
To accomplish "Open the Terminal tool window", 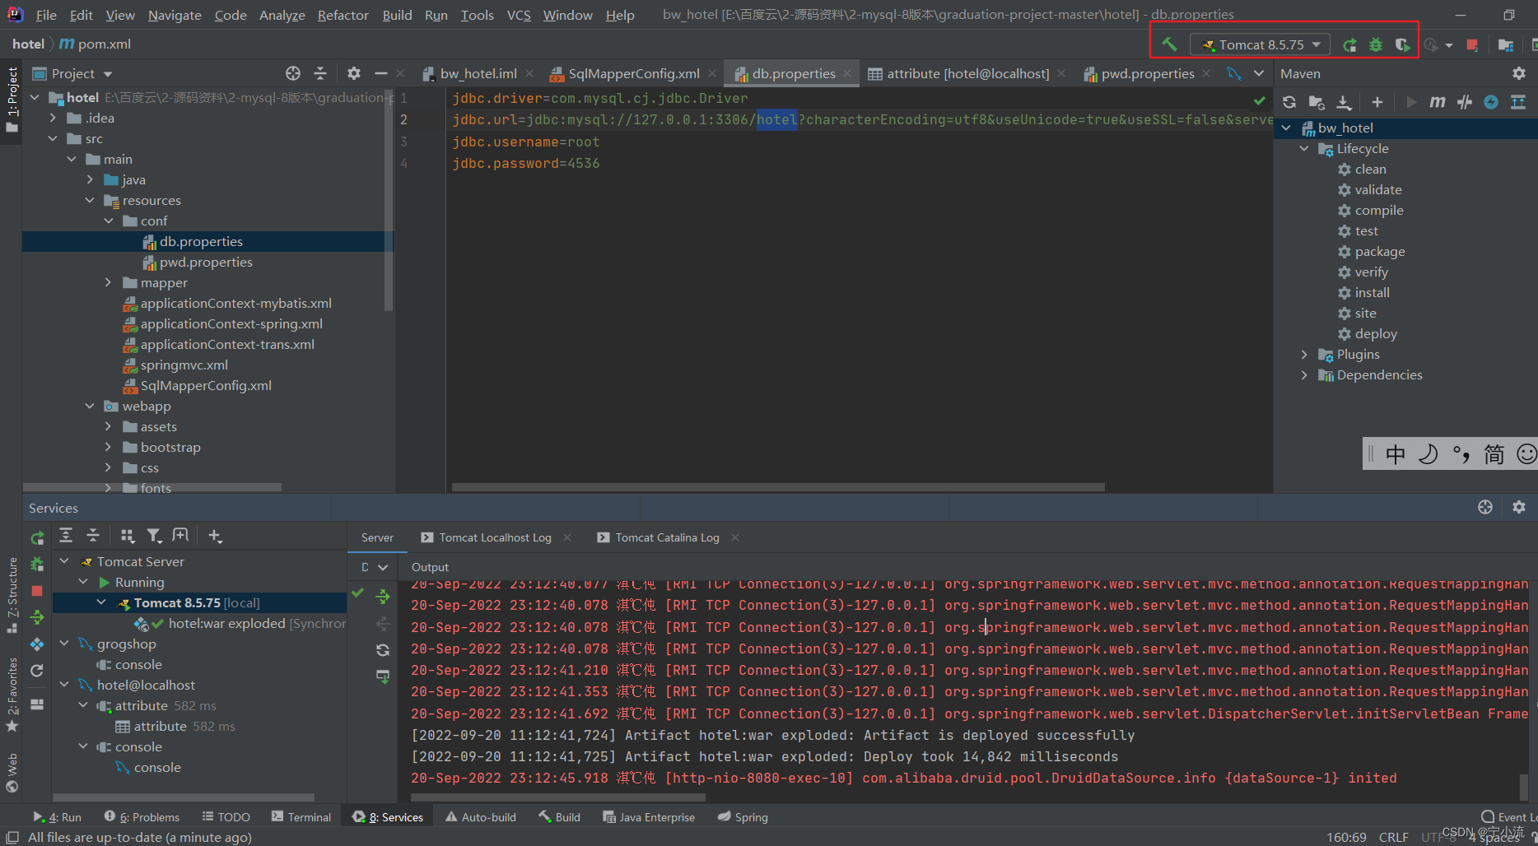I will click(301, 817).
